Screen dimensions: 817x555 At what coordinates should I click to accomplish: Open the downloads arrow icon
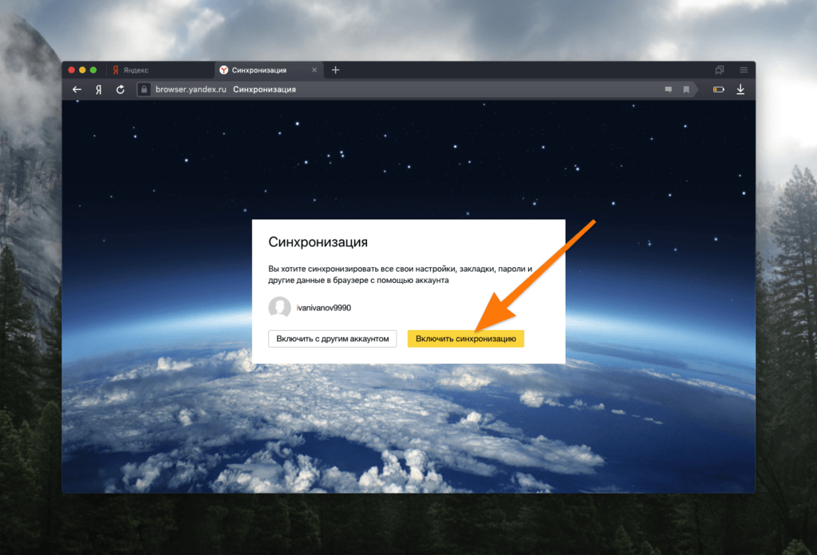[x=740, y=89]
